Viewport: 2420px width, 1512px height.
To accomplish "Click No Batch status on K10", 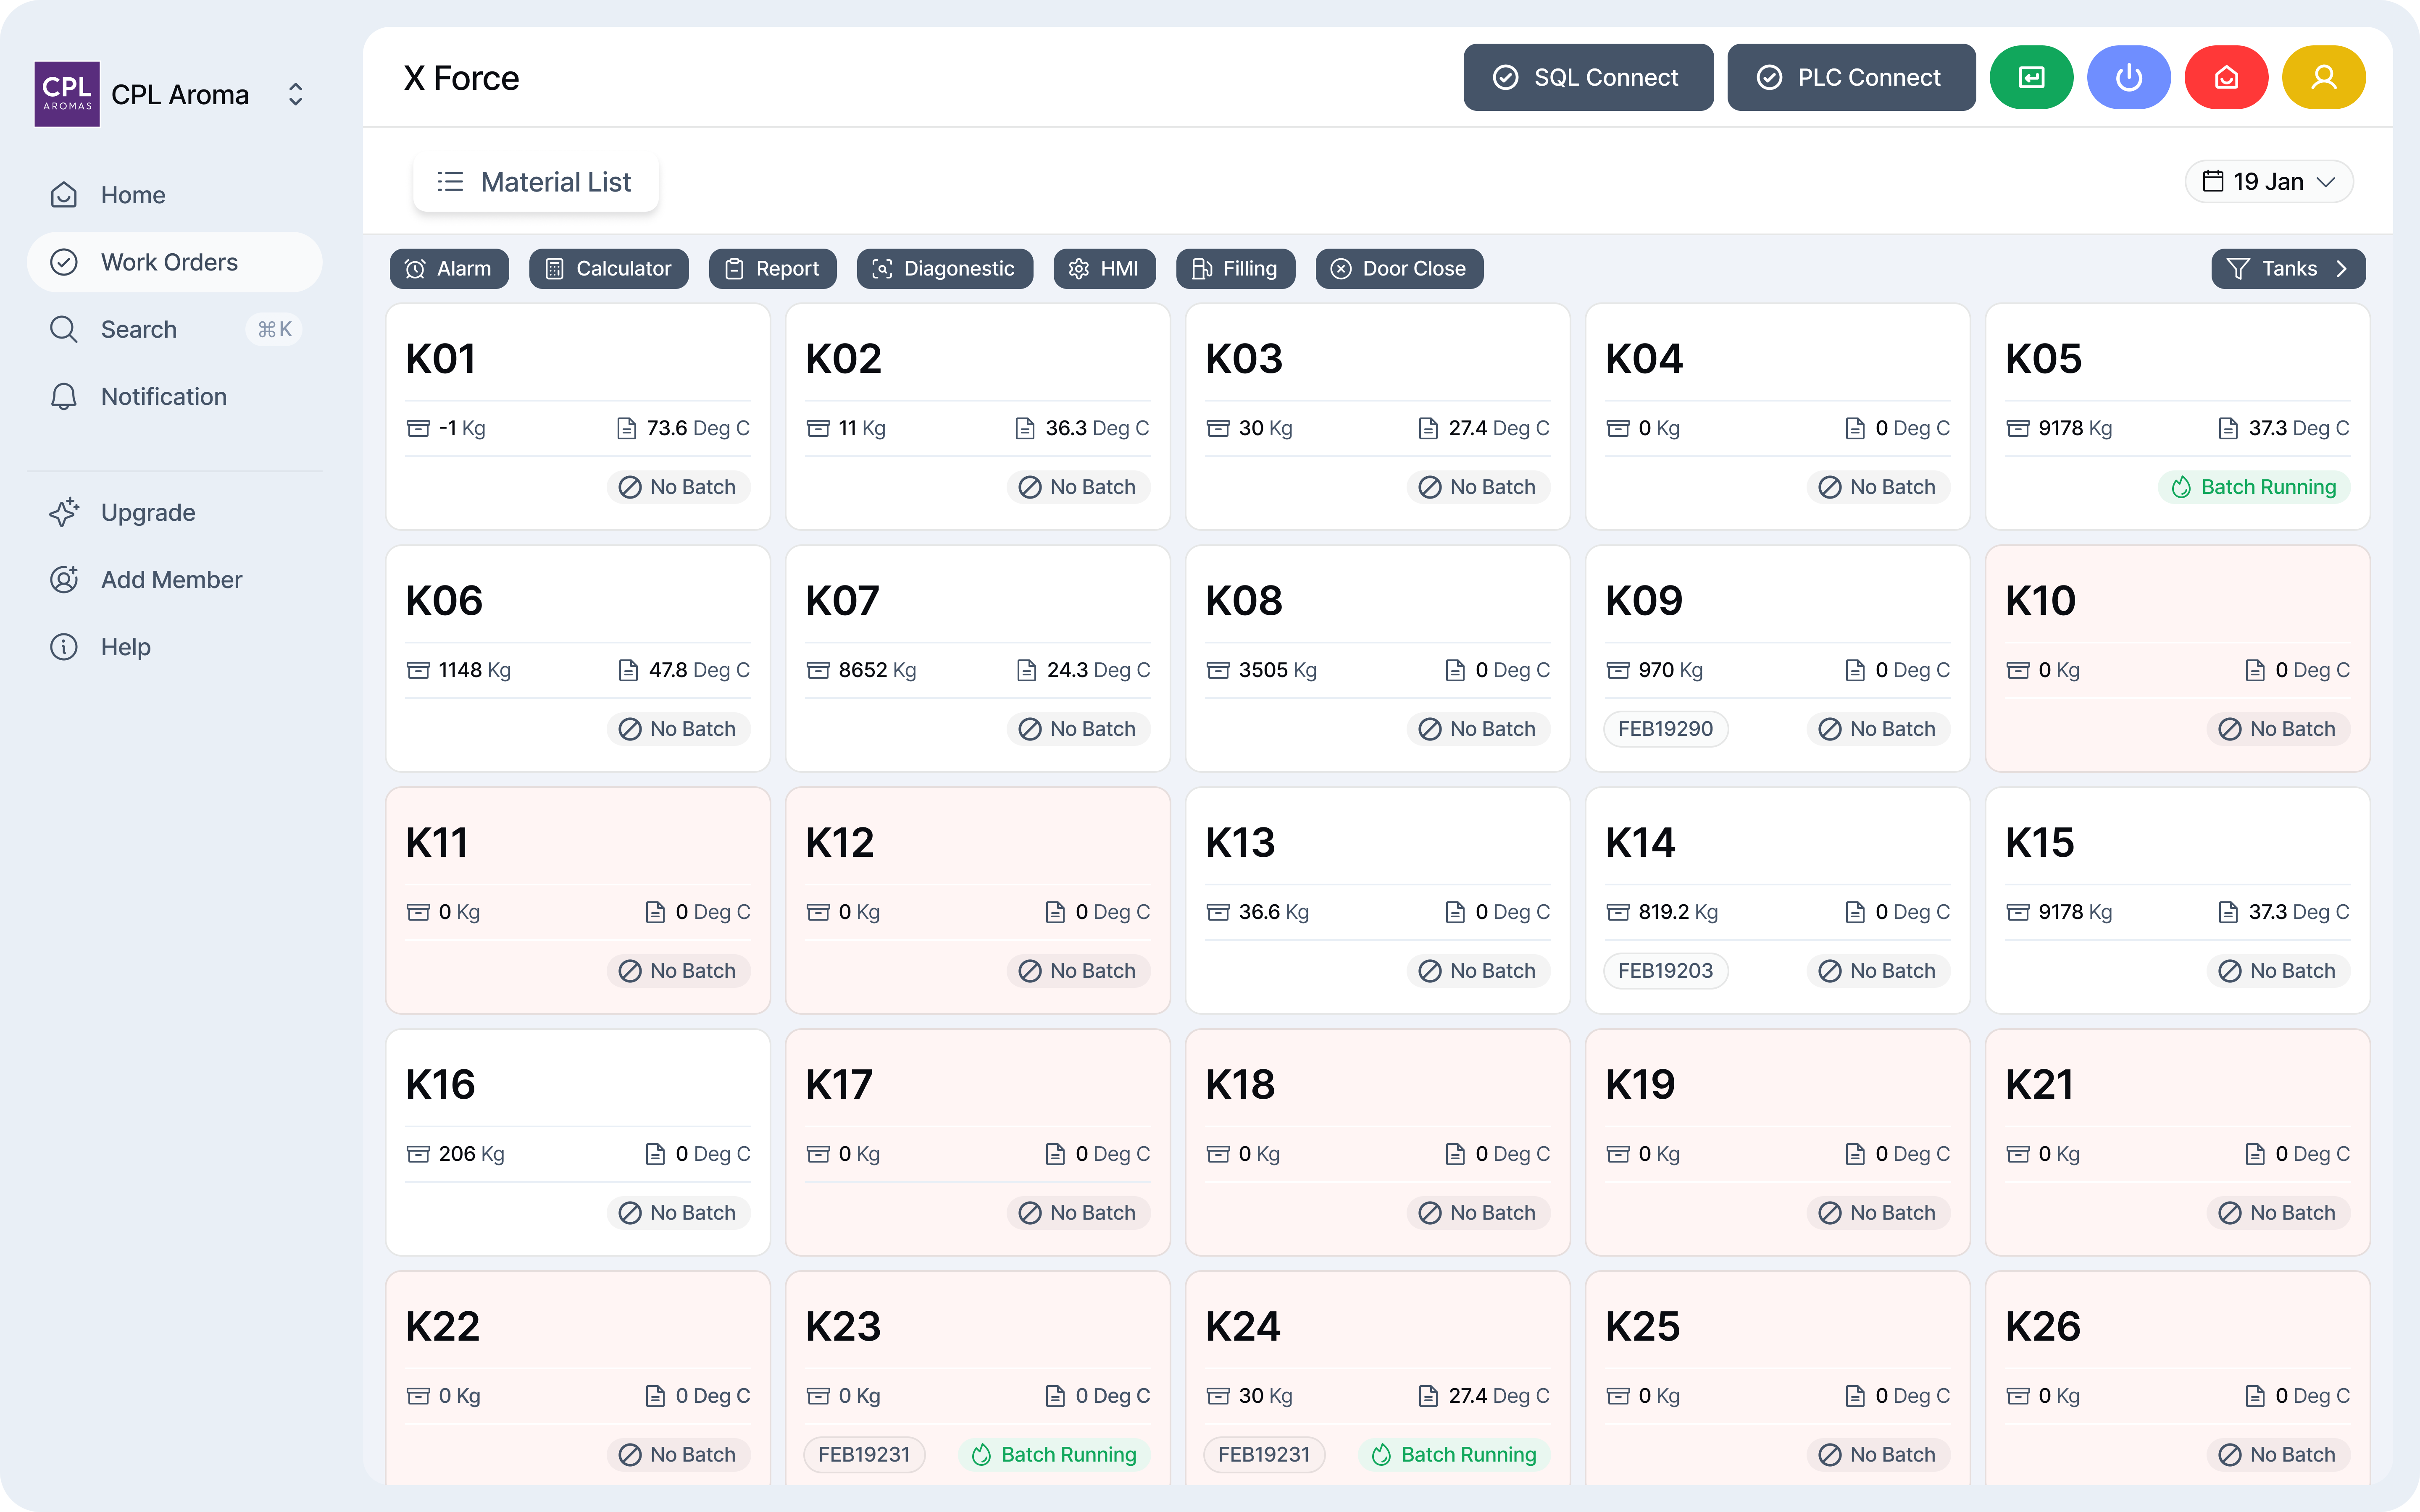I will pos(2278,729).
